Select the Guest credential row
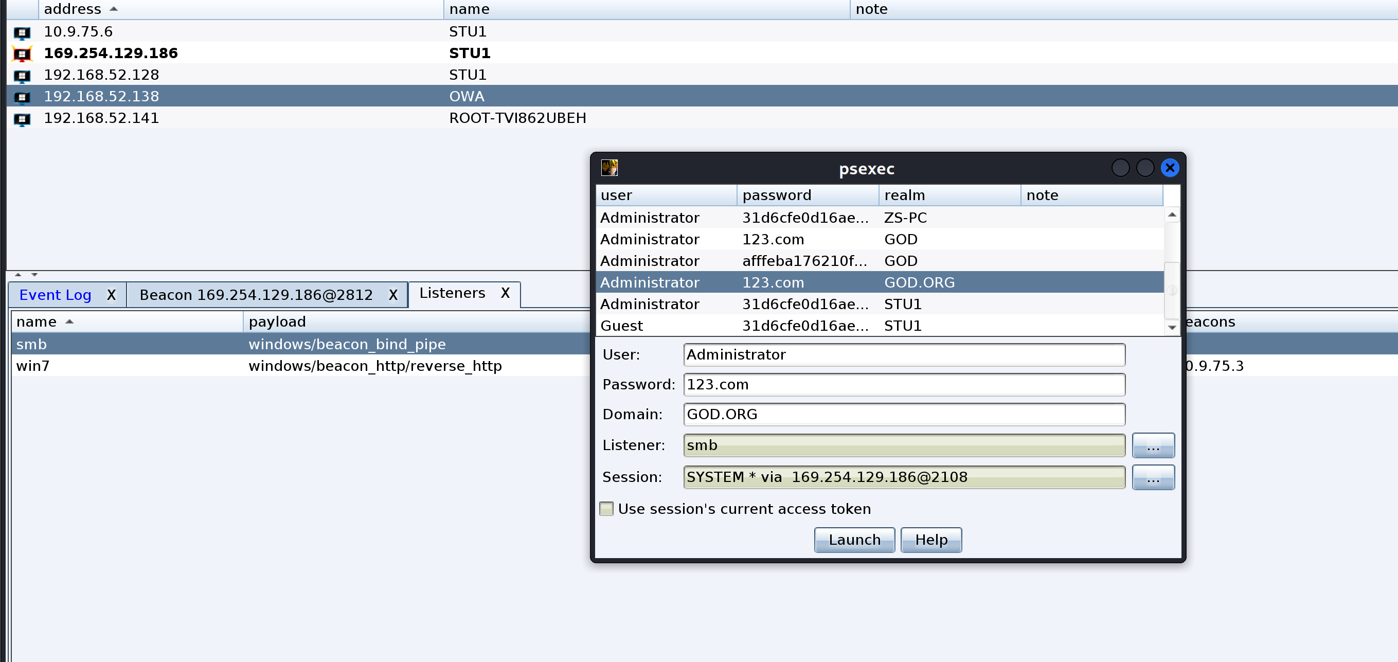The image size is (1398, 662). (879, 326)
